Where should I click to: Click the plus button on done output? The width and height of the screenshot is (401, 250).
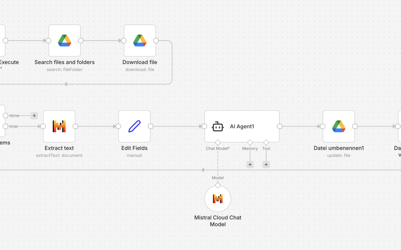coord(34,116)
